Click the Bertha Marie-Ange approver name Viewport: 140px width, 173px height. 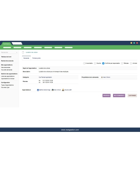click(45, 90)
